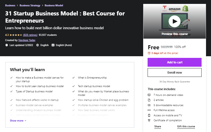Viewport: 211px width, 132px height.
Task: View the 828 ratings link
Action: [30, 35]
